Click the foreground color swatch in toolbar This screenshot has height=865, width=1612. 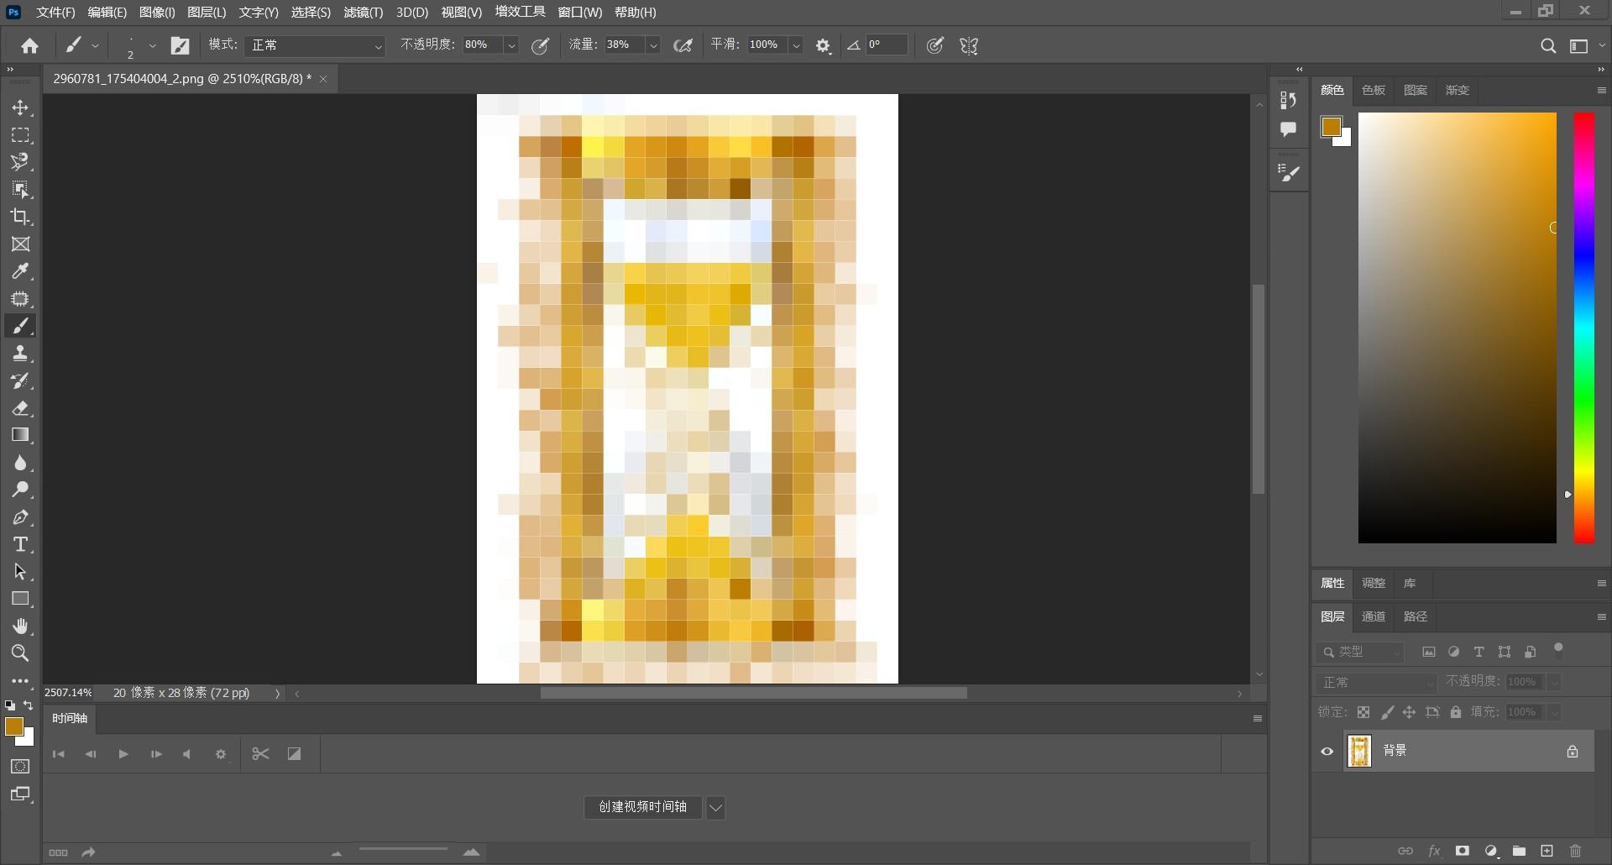14,727
